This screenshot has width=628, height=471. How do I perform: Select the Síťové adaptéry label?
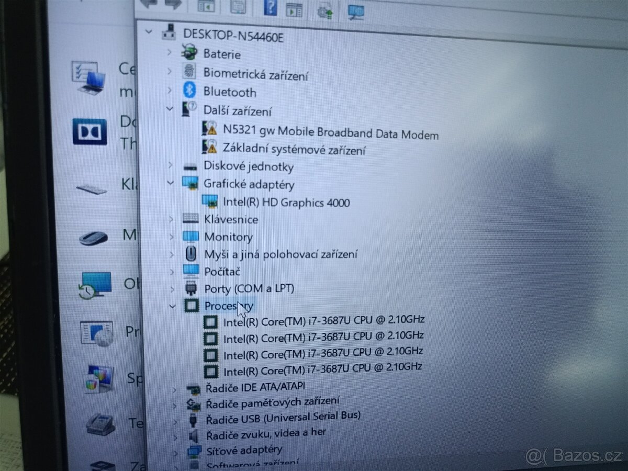(244, 450)
